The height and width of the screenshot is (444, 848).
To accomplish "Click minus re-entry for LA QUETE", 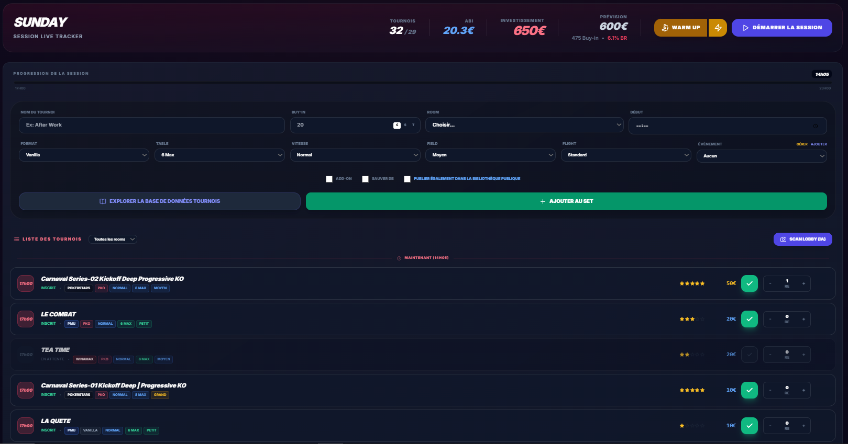I will pyautogui.click(x=770, y=426).
